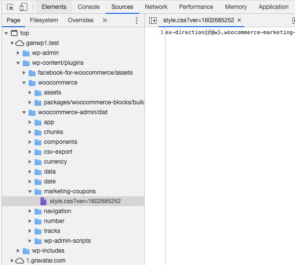This screenshot has height=265, width=295.
Task: Click the components folder icon
Action: click(38, 142)
